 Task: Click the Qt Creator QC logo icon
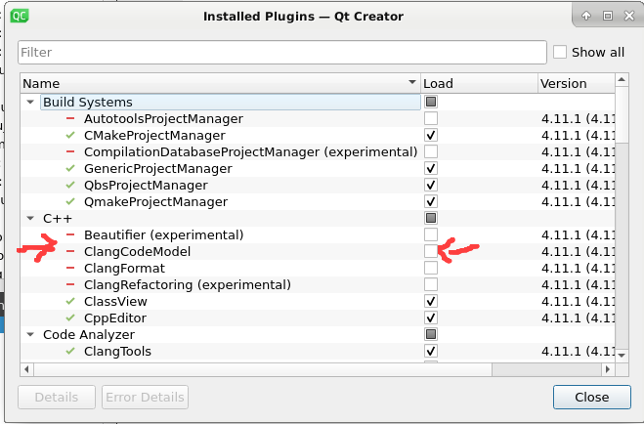click(x=20, y=16)
